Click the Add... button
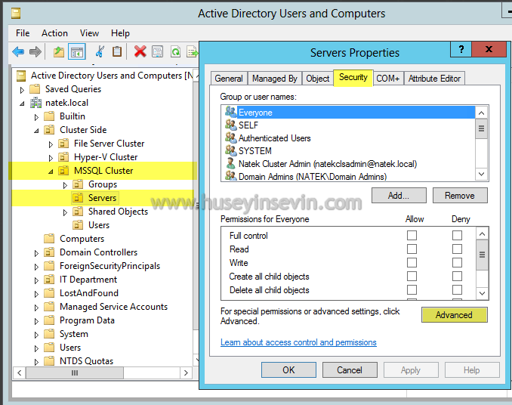This screenshot has width=512, height=405. (399, 195)
